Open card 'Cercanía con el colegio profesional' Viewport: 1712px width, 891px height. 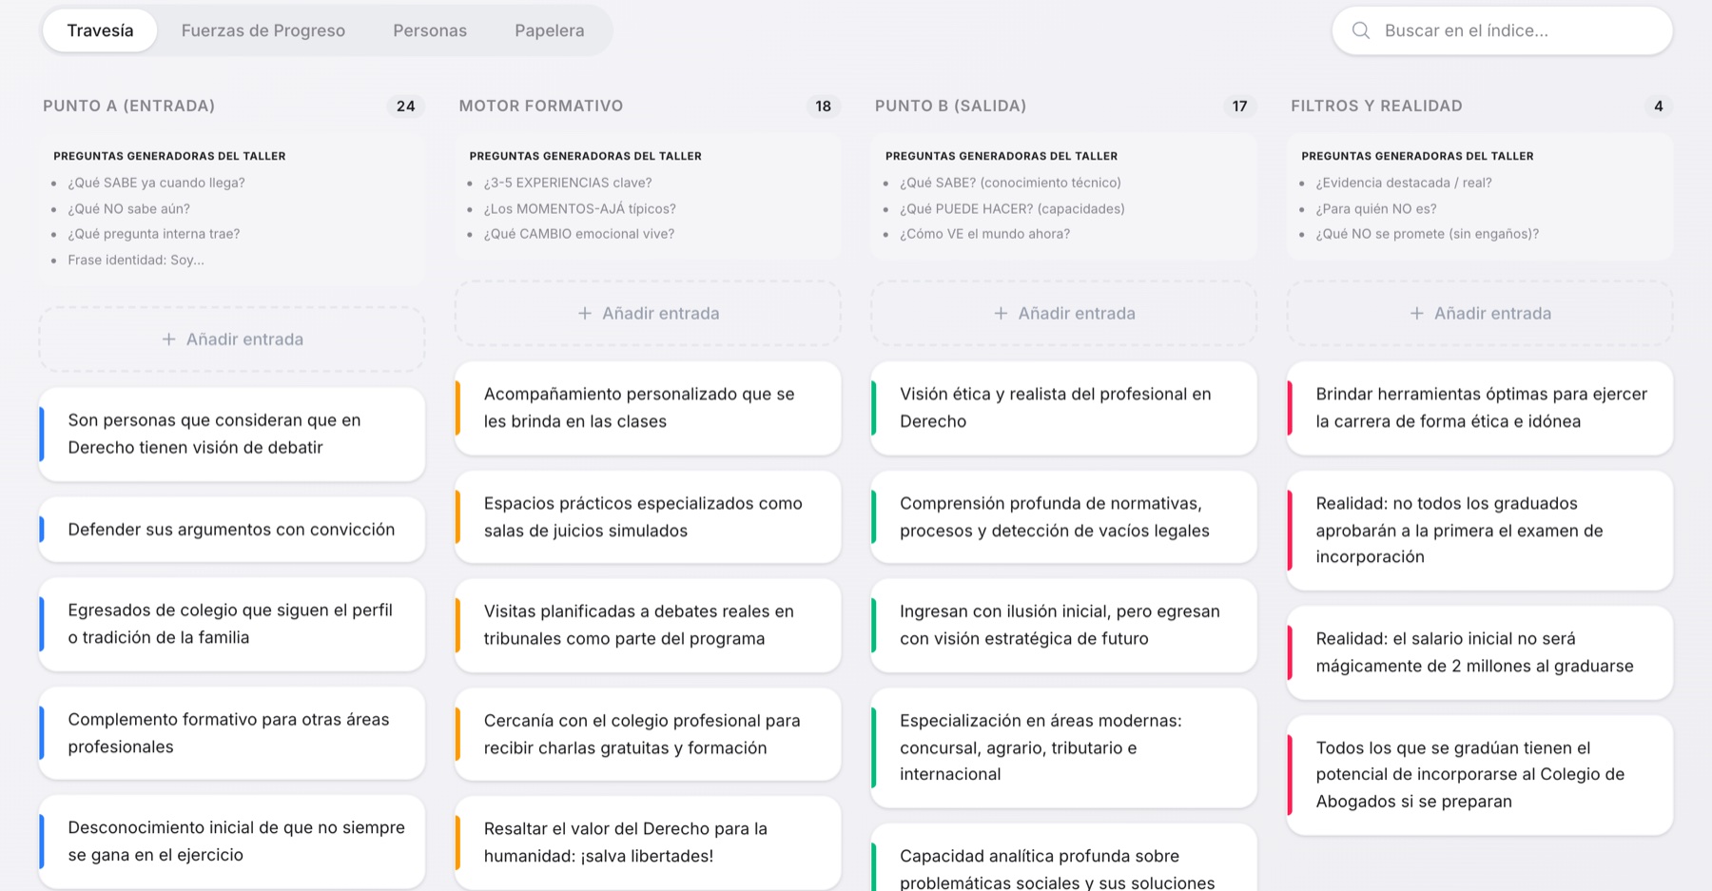(x=648, y=734)
